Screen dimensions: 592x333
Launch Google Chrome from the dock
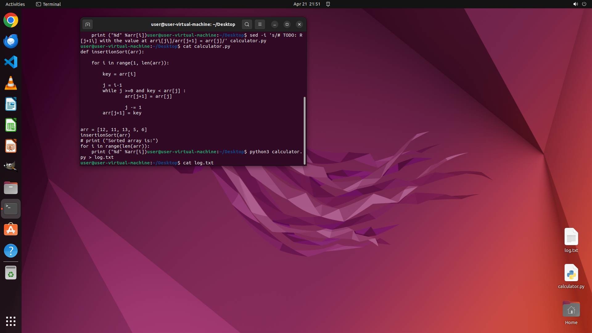coord(11,20)
